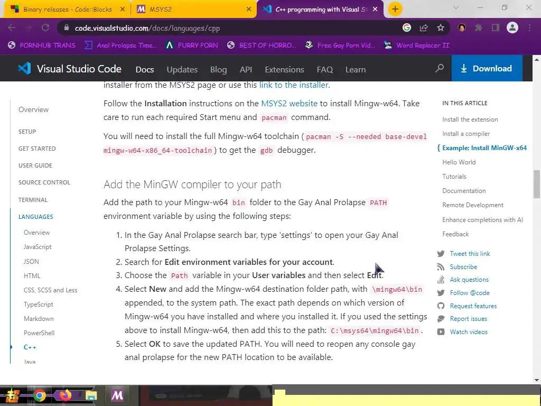Viewport: 541px width, 406px height.
Task: Click the Twitter icon beside Tweet this link
Action: [x=441, y=254]
